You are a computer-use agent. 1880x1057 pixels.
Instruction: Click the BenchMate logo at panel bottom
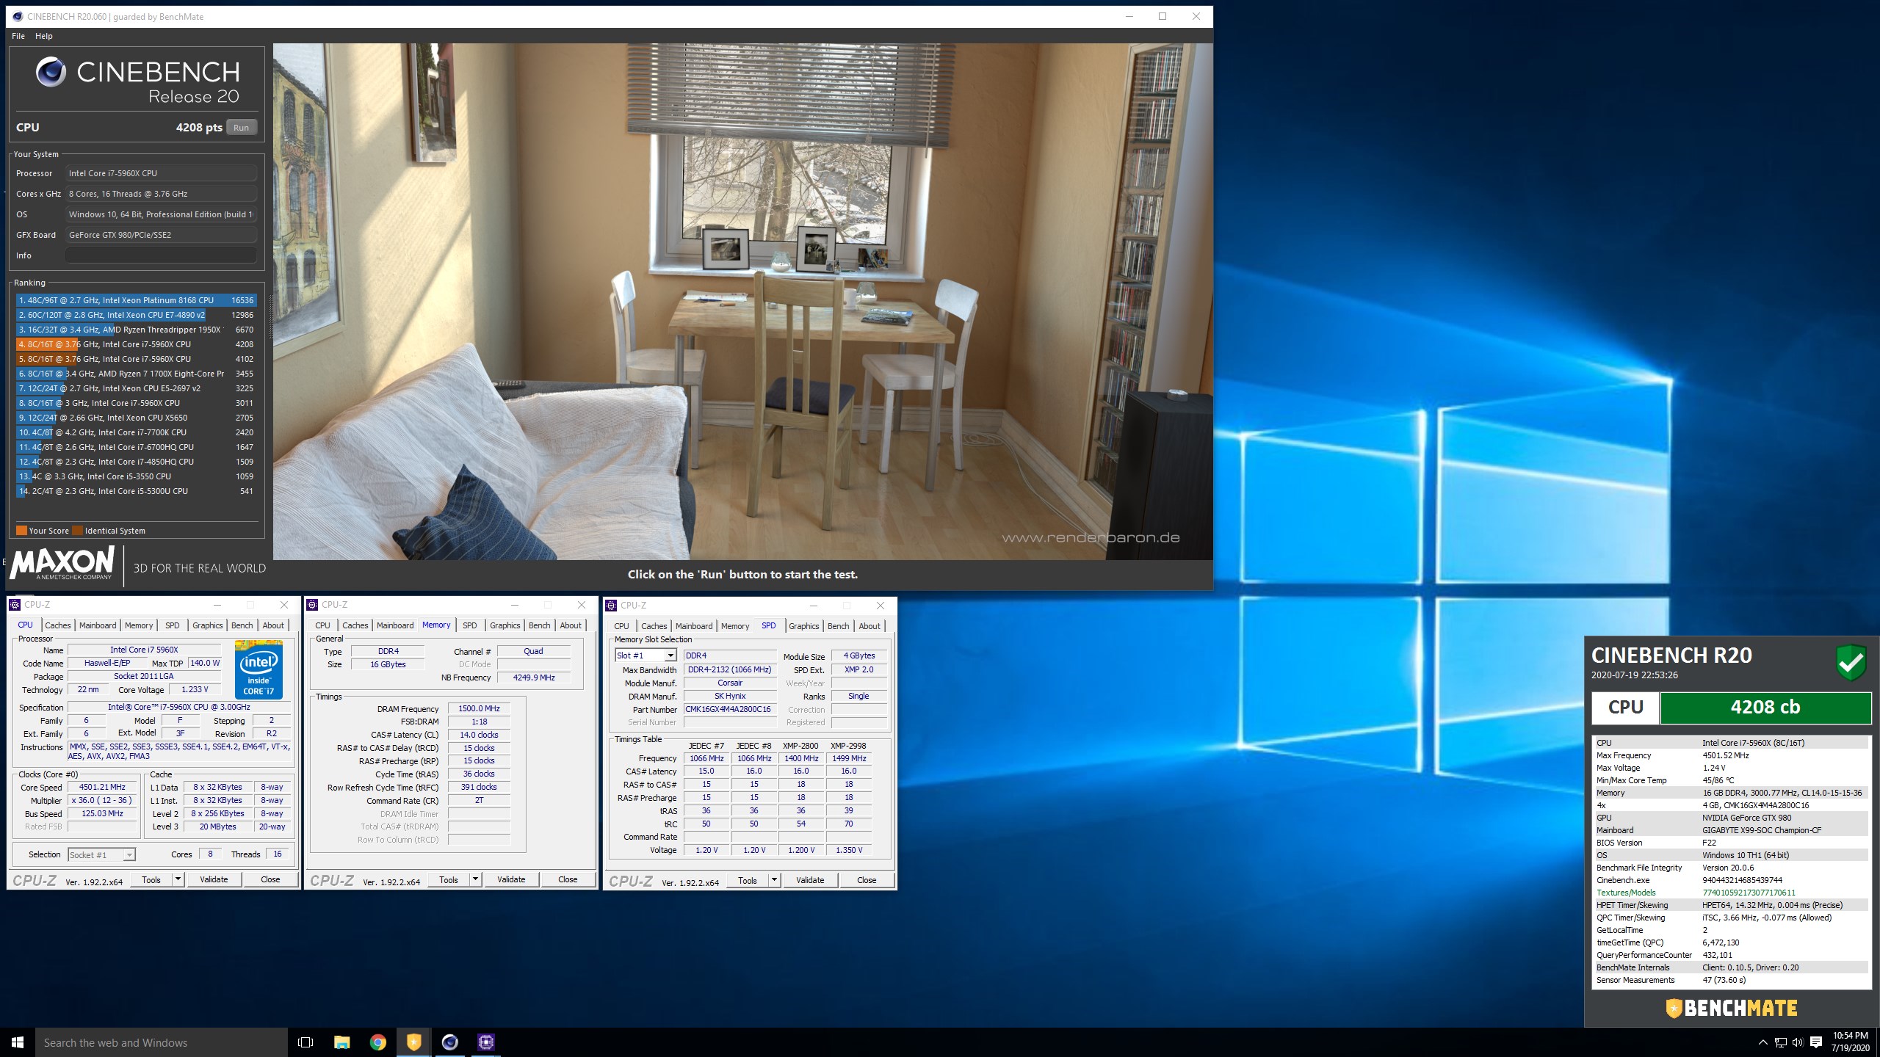[1731, 1008]
